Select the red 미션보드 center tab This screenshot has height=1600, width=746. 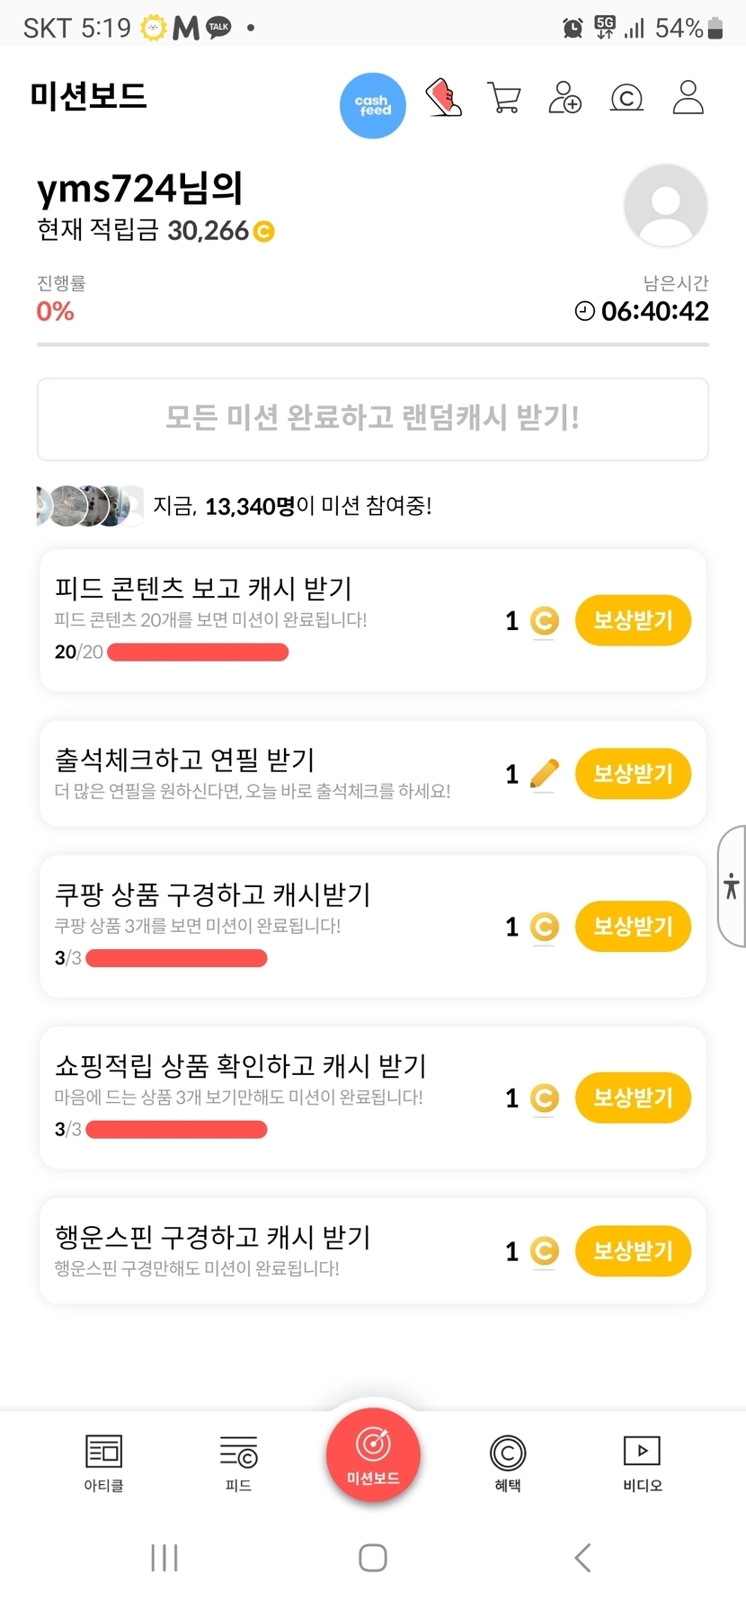[373, 1455]
